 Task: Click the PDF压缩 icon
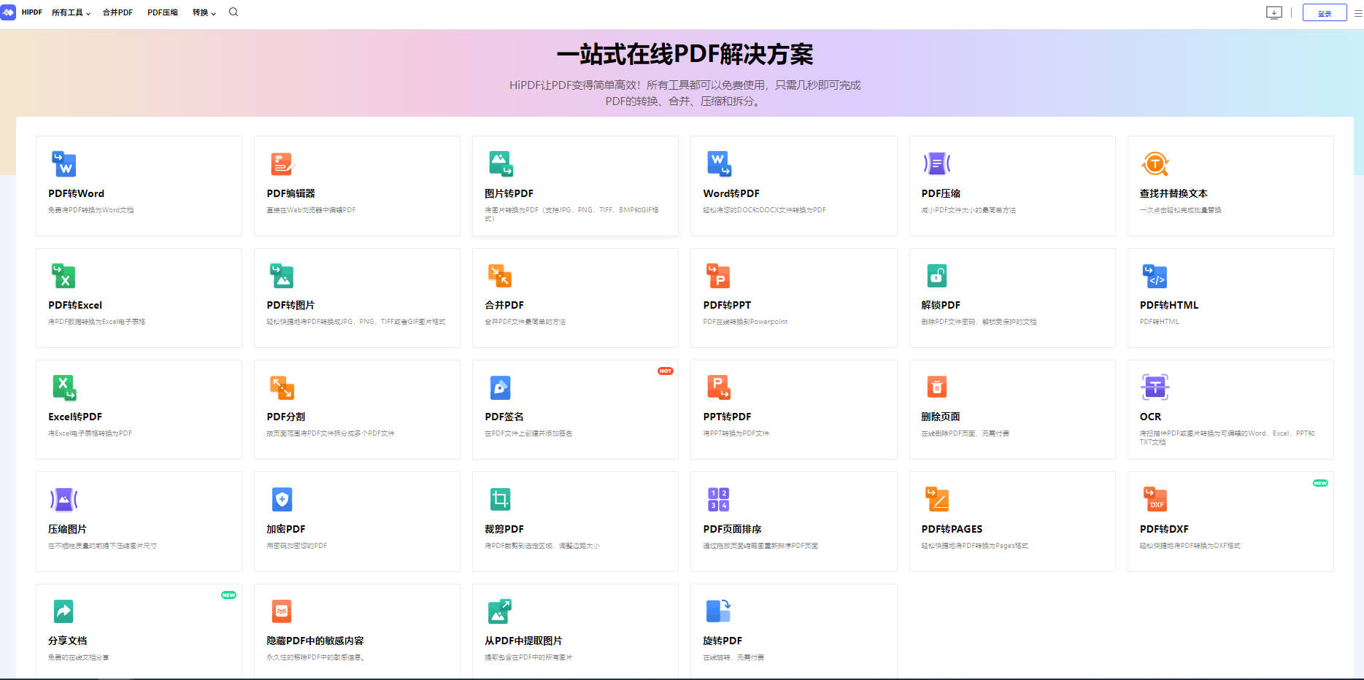[x=937, y=163]
